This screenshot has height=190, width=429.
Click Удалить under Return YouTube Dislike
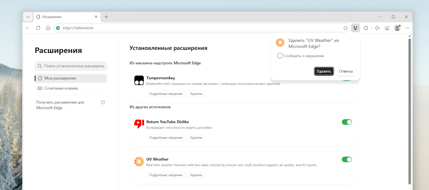(x=196, y=138)
